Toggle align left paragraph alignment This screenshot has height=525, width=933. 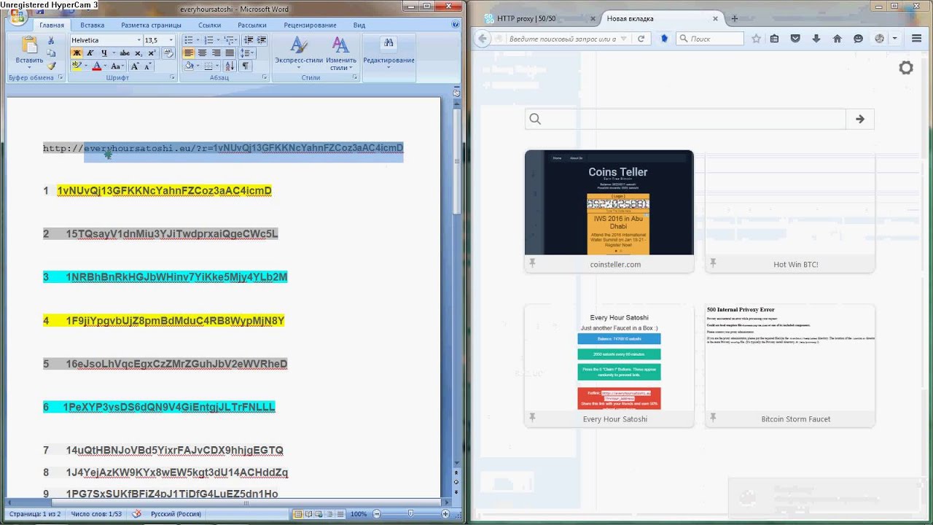point(189,53)
